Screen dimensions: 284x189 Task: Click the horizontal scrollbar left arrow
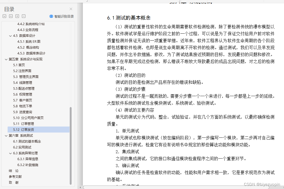pyautogui.click(x=80, y=187)
